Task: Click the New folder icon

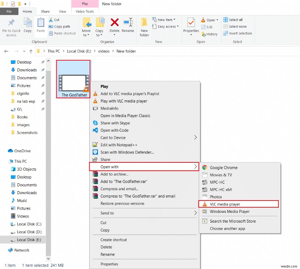Action: 144,22
